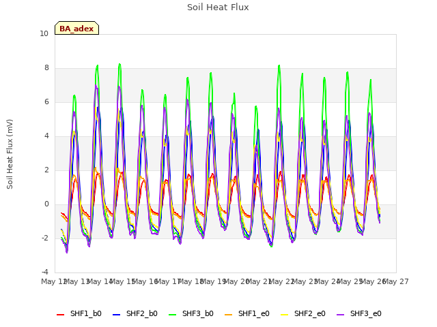
Task: Click the lowest purple trough near May 12
Action: pyautogui.click(x=67, y=252)
